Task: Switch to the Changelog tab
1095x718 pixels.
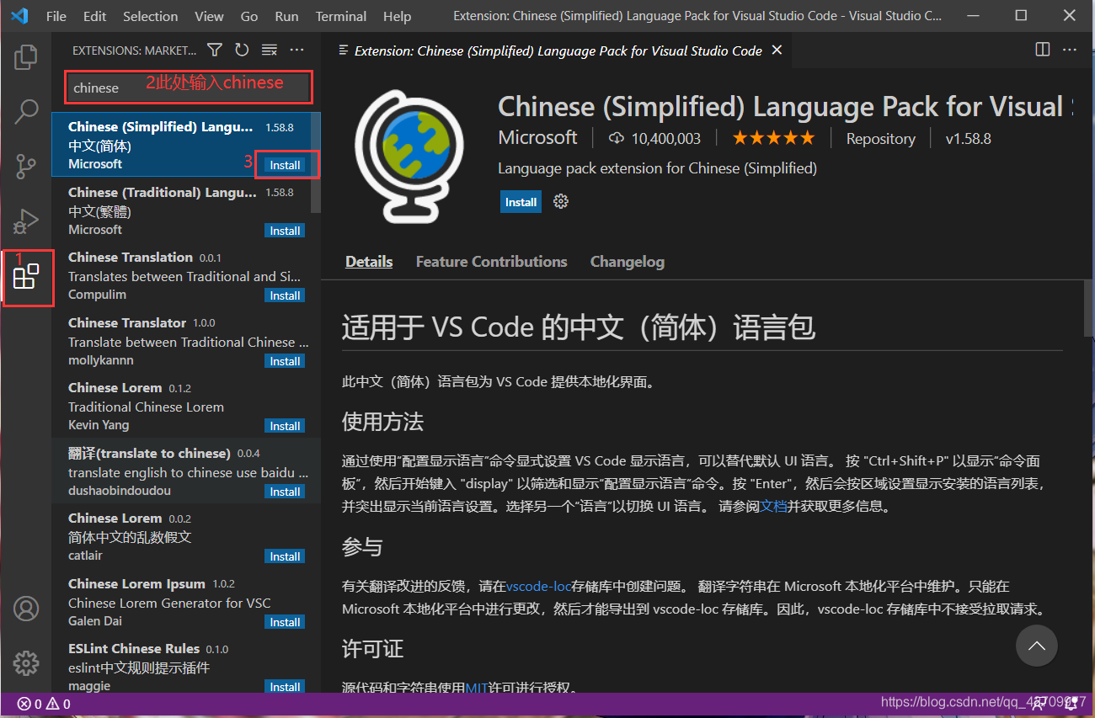Action: click(x=627, y=262)
